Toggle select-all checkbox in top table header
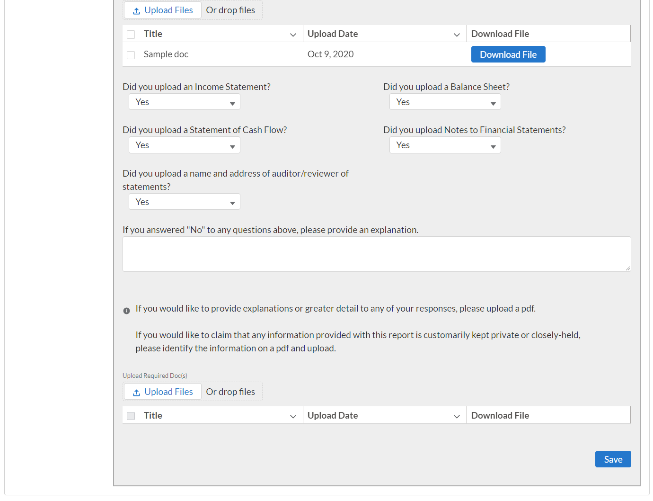 (x=131, y=35)
